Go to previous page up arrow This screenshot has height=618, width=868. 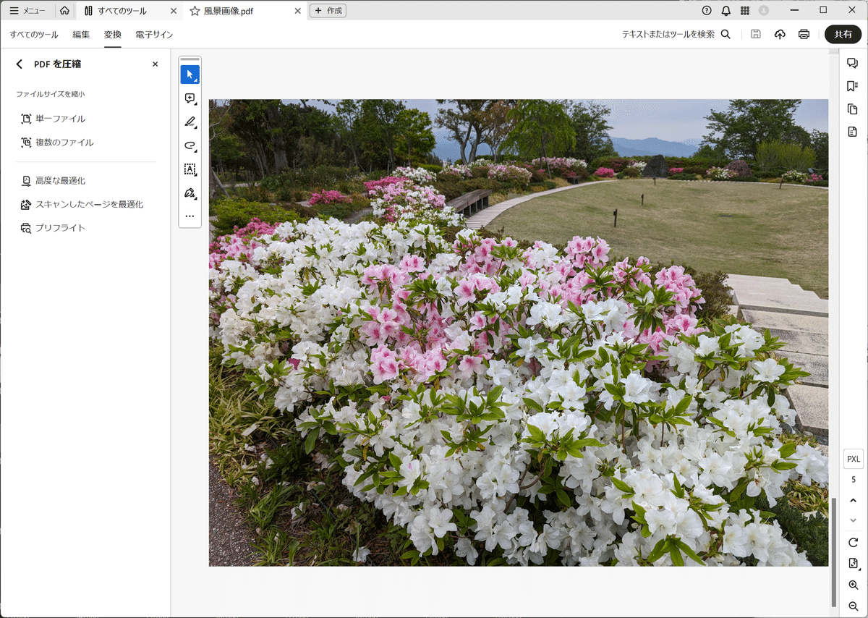(853, 500)
